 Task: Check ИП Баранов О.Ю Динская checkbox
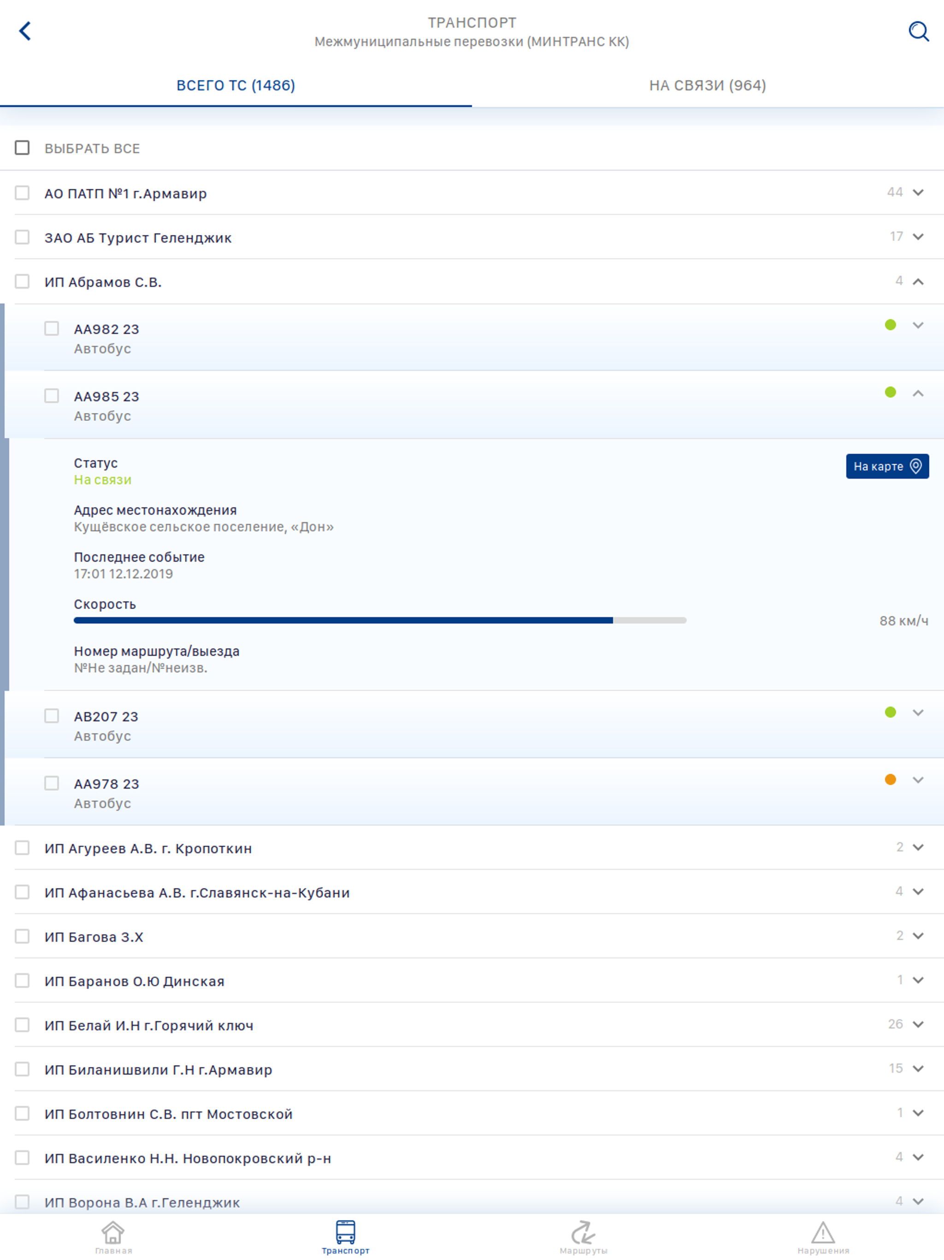coord(22,981)
